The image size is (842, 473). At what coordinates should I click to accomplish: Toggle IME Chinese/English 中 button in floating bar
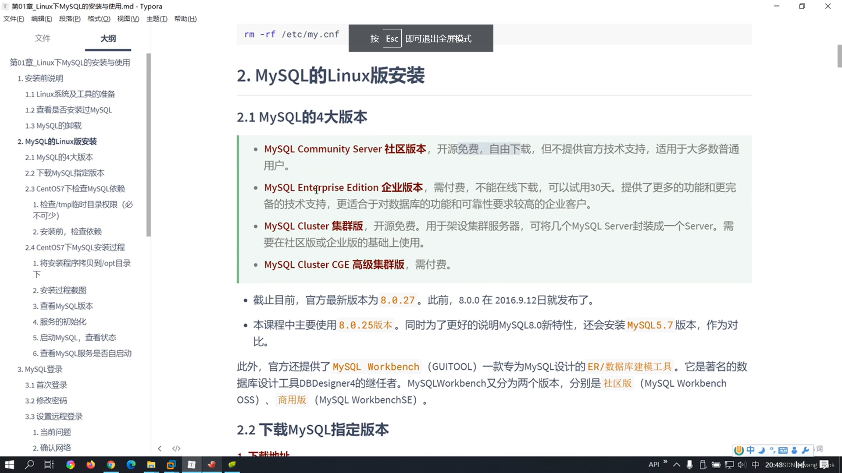click(751, 450)
